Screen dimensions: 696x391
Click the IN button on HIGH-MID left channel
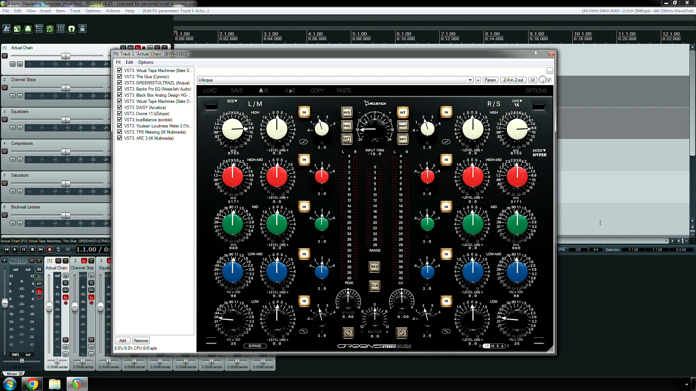303,159
